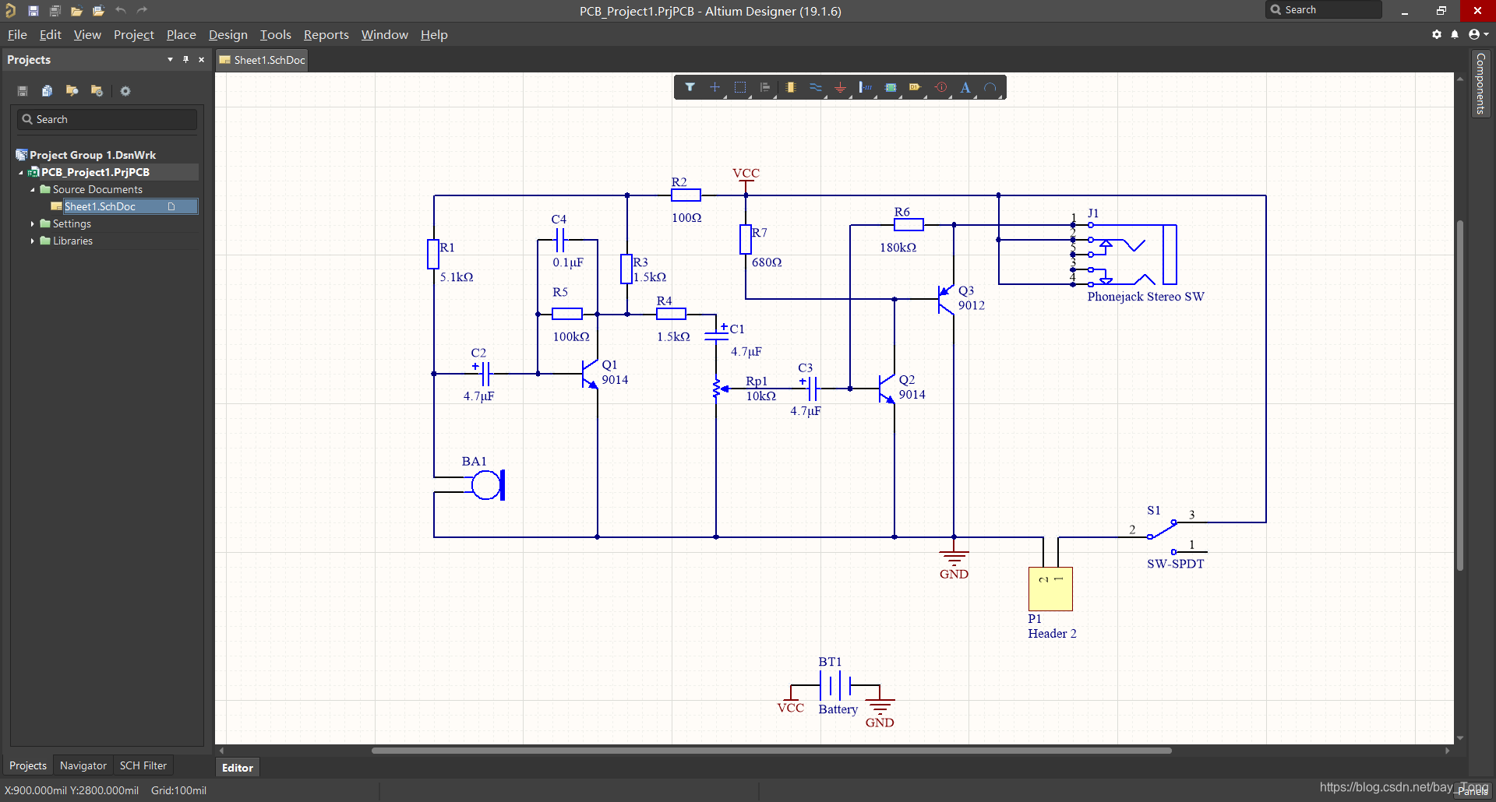Open the Projects panel dropdown arrow
This screenshot has height=802, width=1496.
point(170,59)
